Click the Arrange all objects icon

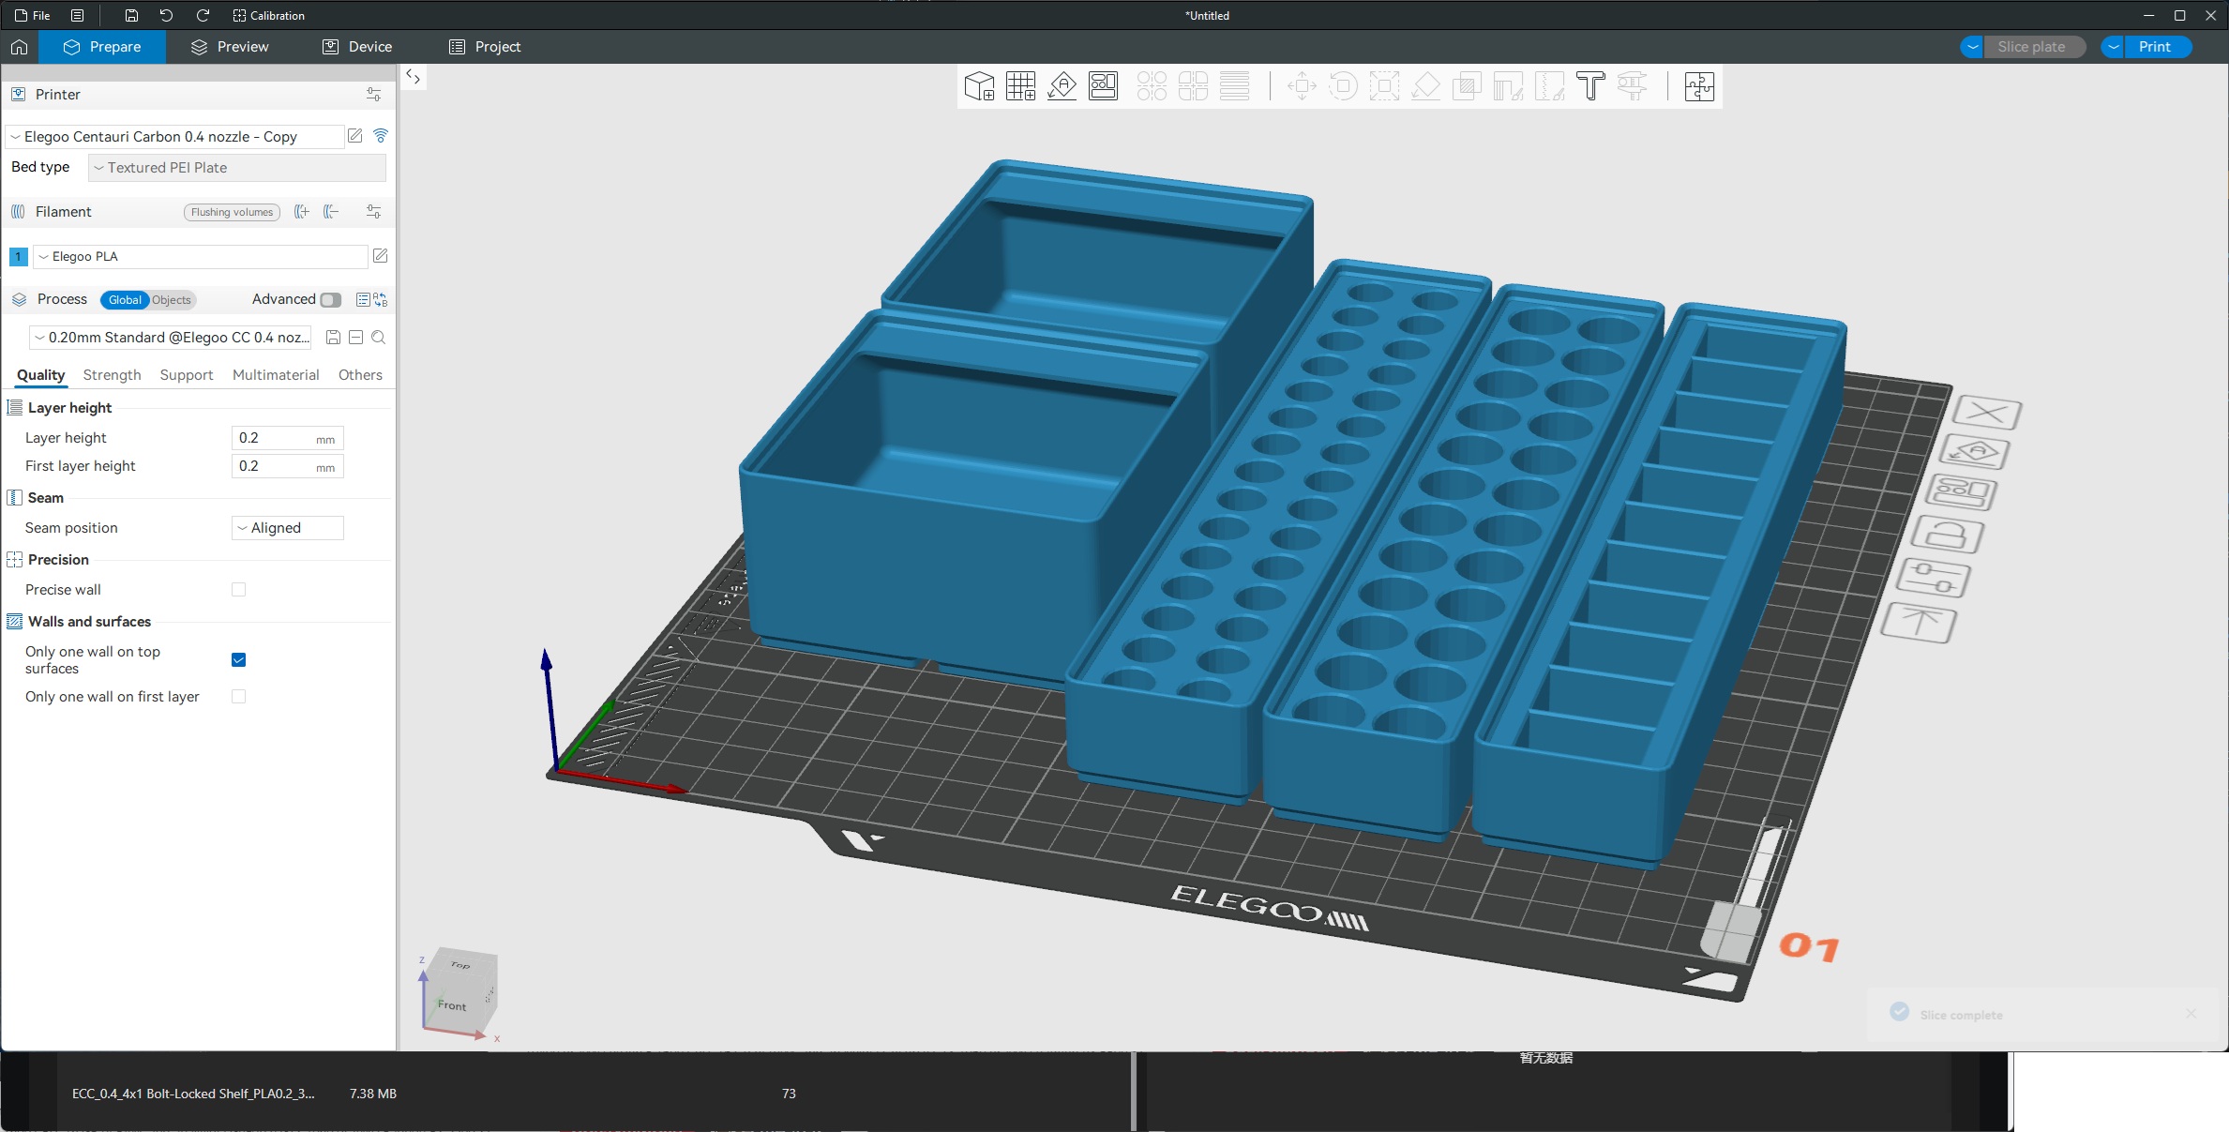(x=1103, y=86)
